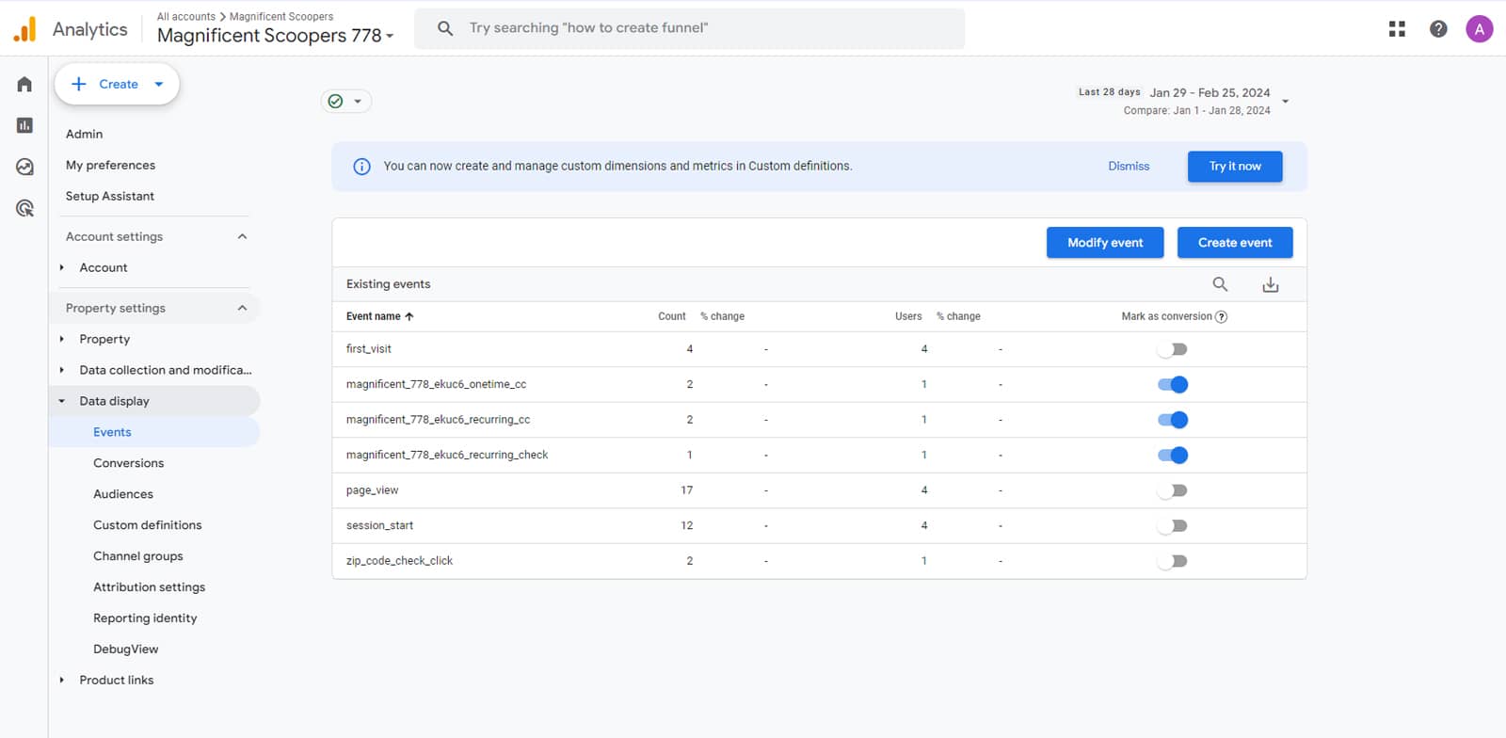Open the Advertising icon in sidebar

tap(24, 208)
